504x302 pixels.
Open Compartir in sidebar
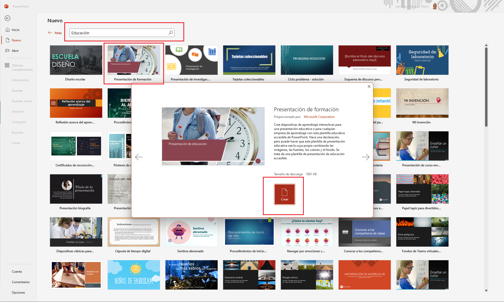coord(19,122)
